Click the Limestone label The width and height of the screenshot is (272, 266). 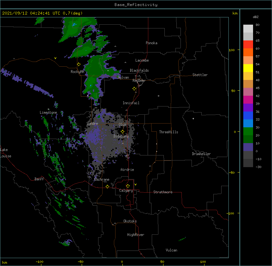[x=48, y=112]
